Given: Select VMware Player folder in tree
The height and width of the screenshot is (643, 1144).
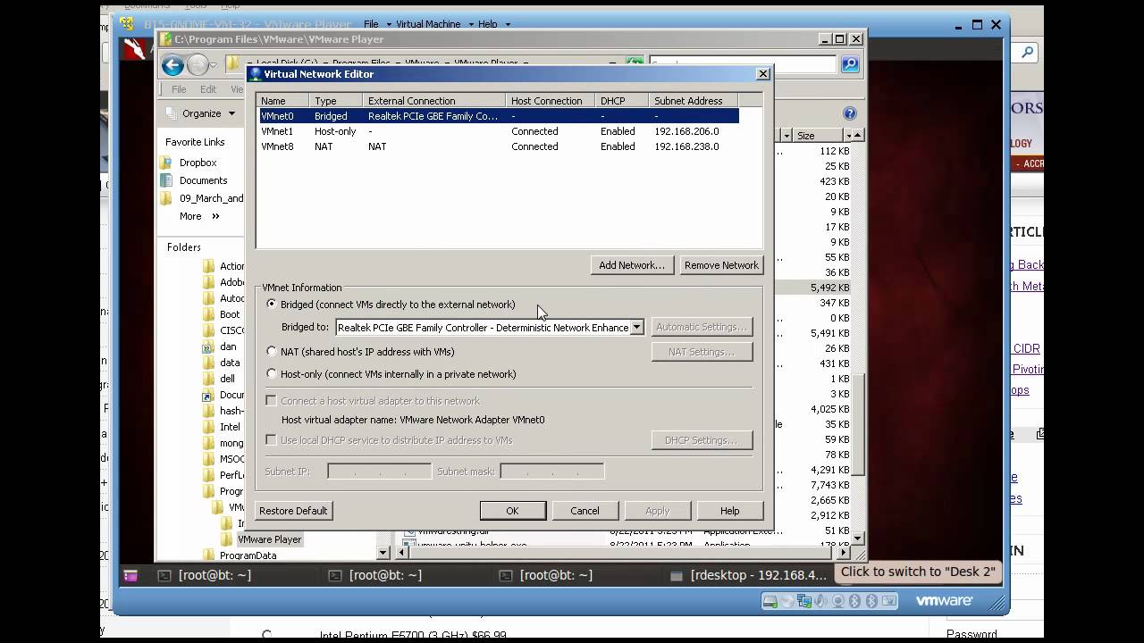Looking at the screenshot, I should [x=269, y=539].
